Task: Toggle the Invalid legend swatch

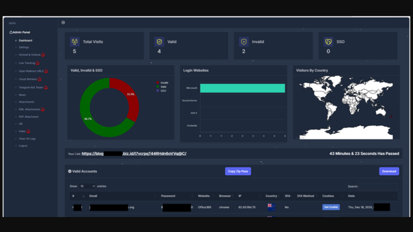Action: pos(158,82)
